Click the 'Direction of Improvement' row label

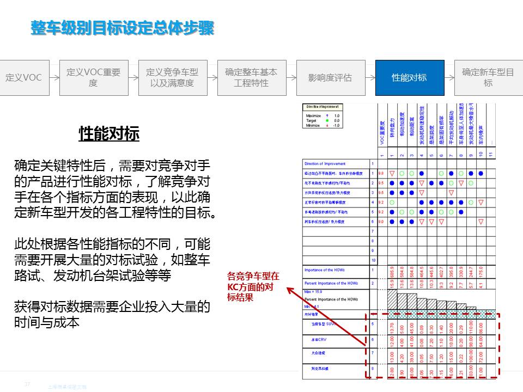click(325, 164)
